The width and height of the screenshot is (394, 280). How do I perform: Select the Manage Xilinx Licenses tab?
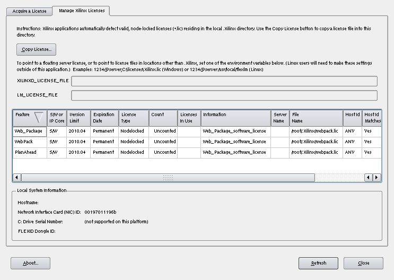[x=82, y=11]
